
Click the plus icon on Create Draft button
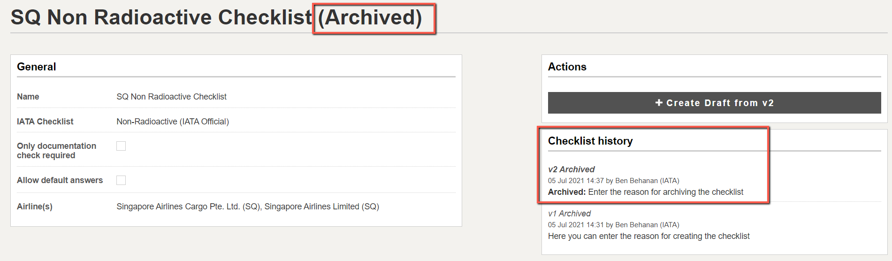[659, 103]
